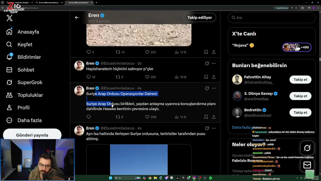This screenshot has height=181, width=321.
Task: Ask Grok about the "Hapishanelerin" post
Action: tap(207, 63)
